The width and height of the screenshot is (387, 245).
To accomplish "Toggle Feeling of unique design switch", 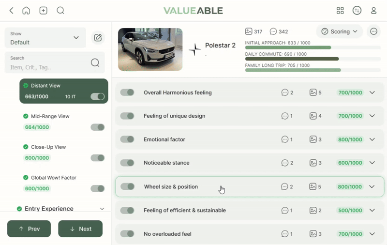I will pos(127,116).
